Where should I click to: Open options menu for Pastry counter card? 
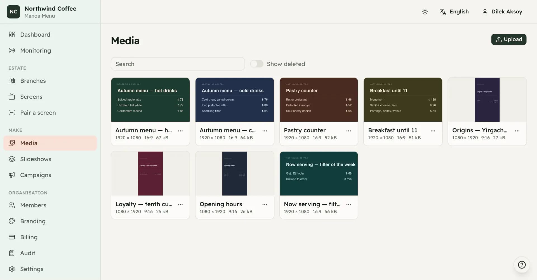coord(348,131)
